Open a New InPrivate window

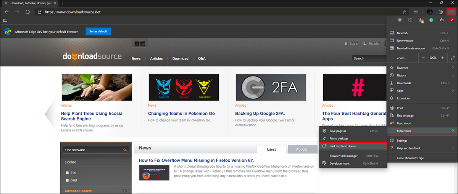point(422,48)
